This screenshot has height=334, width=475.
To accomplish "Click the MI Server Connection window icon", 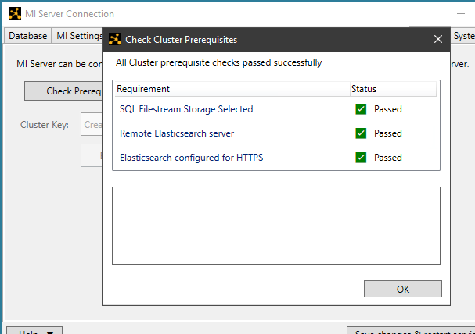I will click(x=14, y=13).
